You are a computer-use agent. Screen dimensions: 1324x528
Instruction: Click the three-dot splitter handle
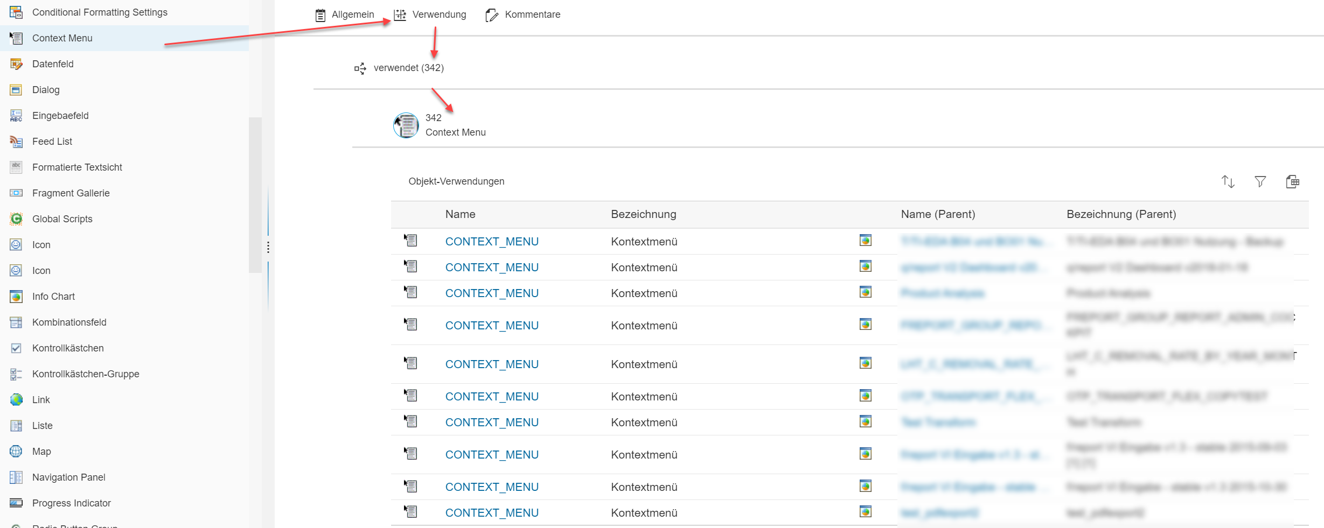coord(268,248)
